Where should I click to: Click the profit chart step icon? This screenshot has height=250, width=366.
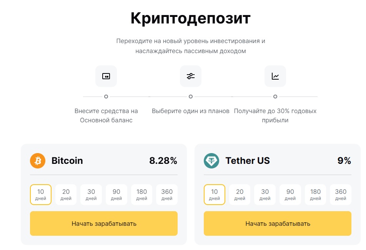pos(275,76)
